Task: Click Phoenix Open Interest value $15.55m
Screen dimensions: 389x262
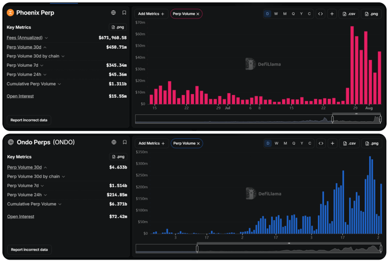Action: coord(118,96)
